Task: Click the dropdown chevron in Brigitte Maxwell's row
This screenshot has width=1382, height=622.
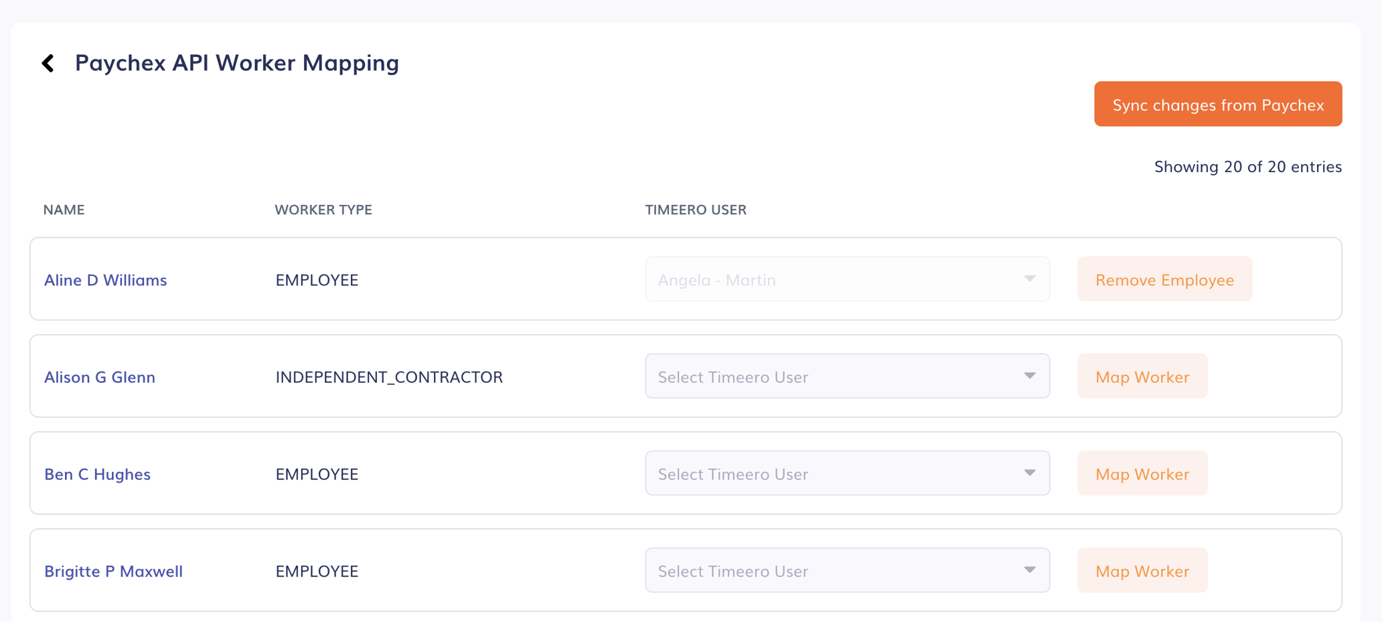Action: pos(1030,570)
